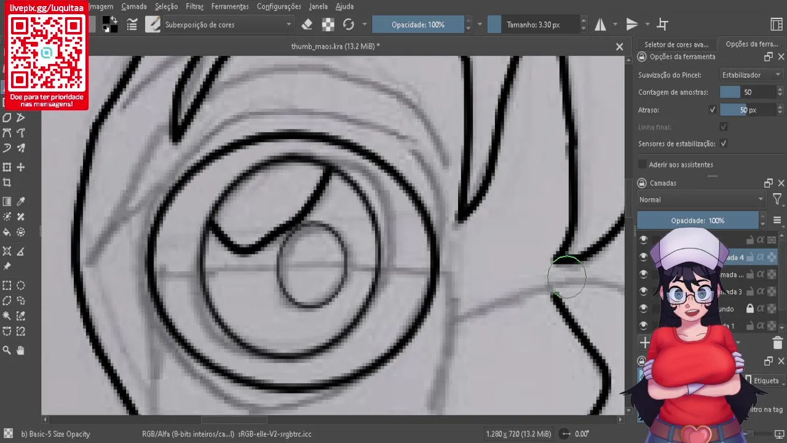Toggle lock on the Fundo layer
787x443 pixels.
click(x=750, y=309)
